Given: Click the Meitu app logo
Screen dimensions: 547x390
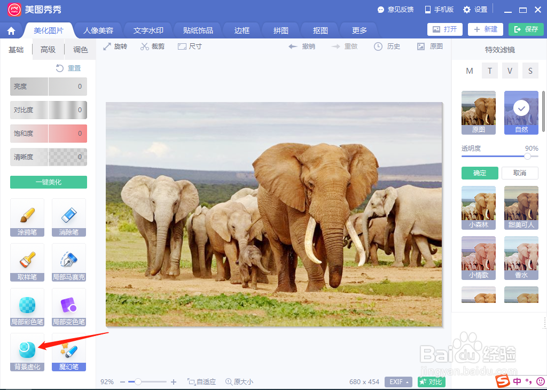Looking at the screenshot, I should pos(14,10).
